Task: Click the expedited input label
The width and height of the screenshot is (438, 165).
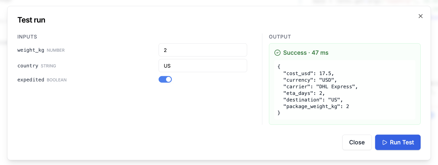Action: point(31,80)
